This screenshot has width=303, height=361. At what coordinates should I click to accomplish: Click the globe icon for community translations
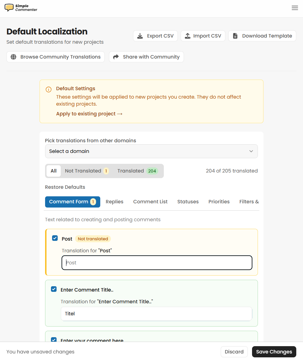pos(13,57)
